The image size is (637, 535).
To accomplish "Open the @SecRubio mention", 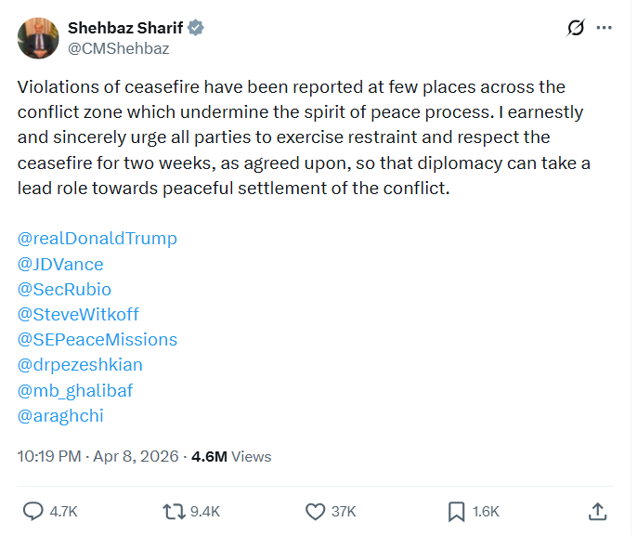I will point(64,289).
